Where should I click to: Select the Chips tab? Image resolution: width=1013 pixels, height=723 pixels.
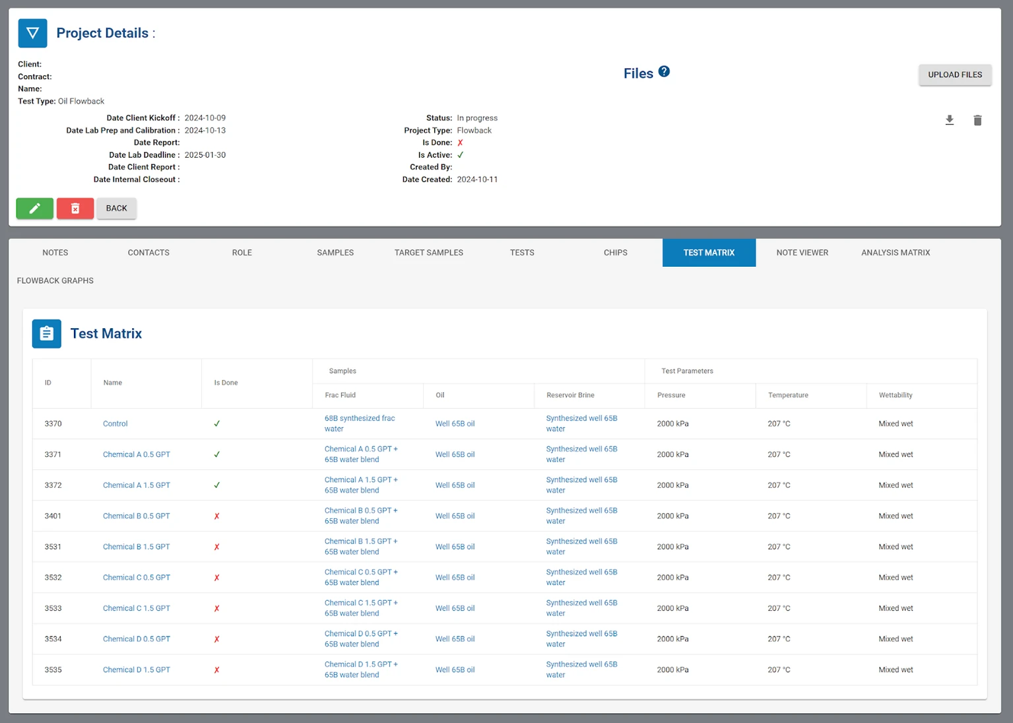[x=615, y=253]
